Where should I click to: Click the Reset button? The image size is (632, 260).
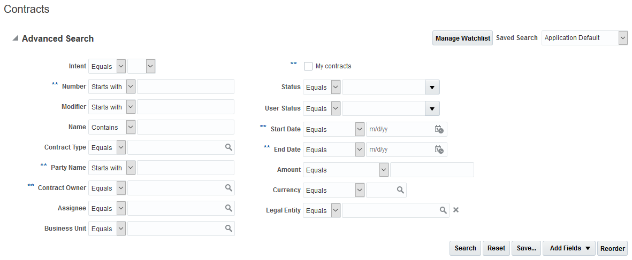pos(496,248)
